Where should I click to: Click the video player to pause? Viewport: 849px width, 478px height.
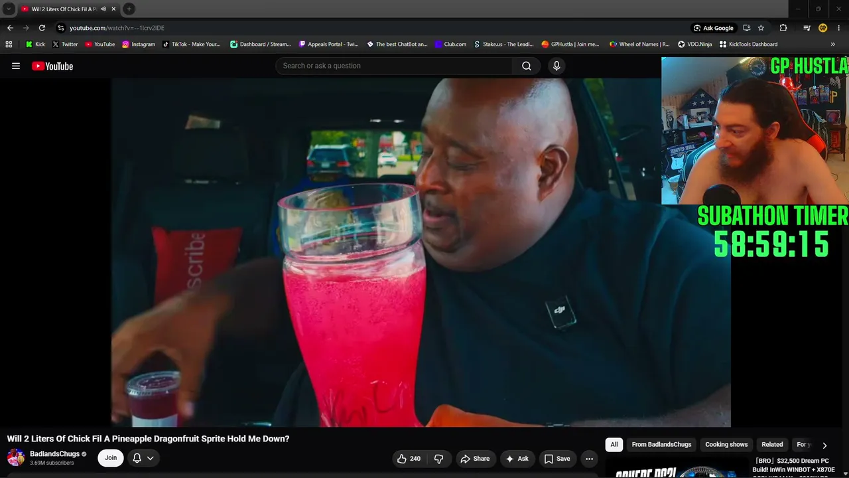pyautogui.click(x=421, y=252)
